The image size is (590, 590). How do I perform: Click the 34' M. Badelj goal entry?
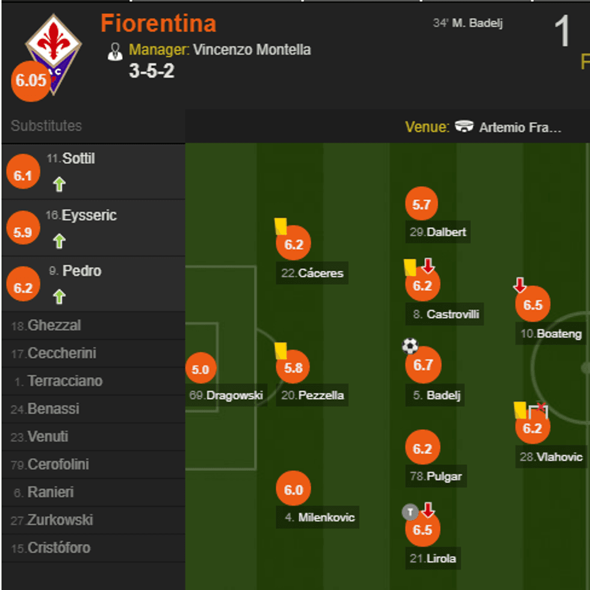click(x=468, y=23)
